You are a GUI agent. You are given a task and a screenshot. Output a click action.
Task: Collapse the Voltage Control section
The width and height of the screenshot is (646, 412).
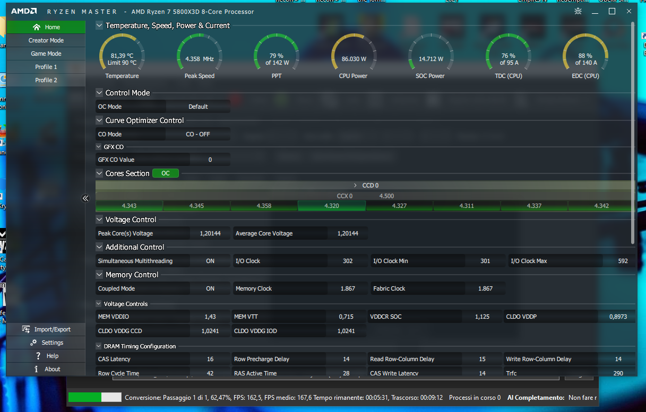[99, 220]
